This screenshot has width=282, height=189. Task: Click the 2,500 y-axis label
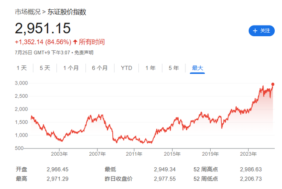[x=21, y=96]
